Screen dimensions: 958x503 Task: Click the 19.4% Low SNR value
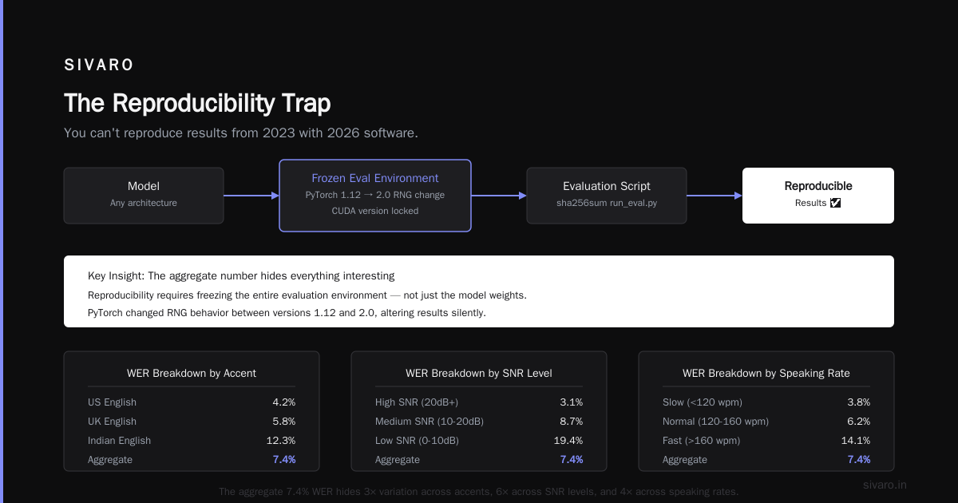(x=568, y=441)
